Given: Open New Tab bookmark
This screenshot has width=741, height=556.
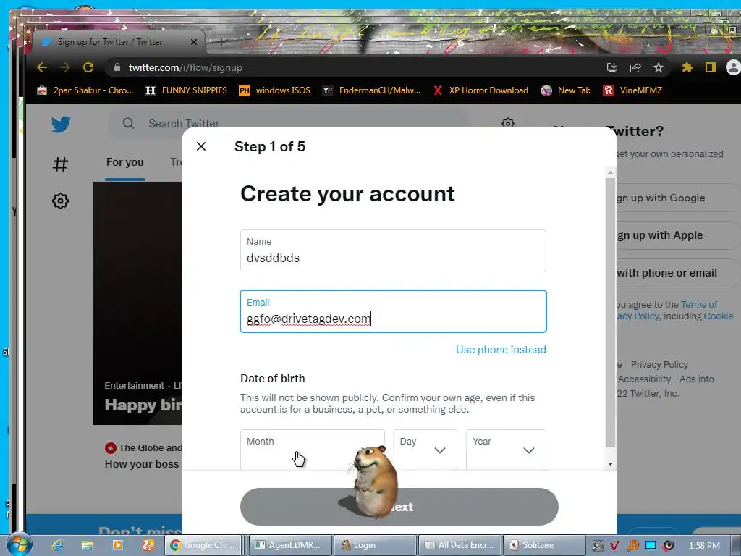Looking at the screenshot, I should click(566, 90).
